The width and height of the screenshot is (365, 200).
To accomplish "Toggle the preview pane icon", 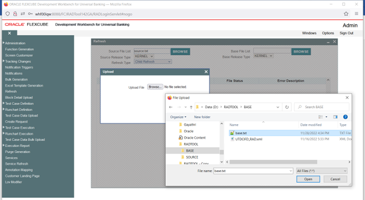I will [x=335, y=117].
